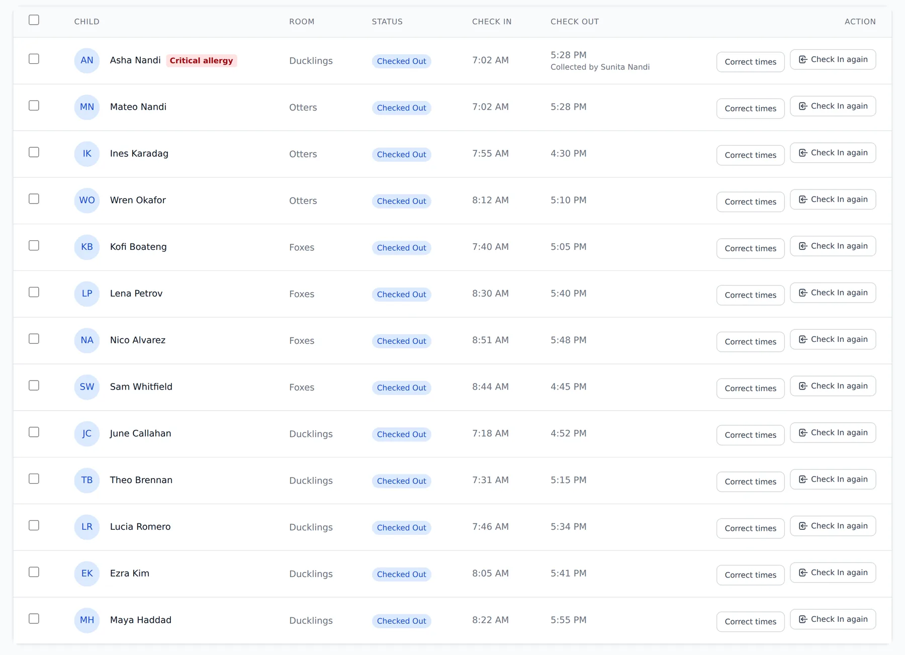Click Mateo Nandi's MN avatar
Viewport: 905px width, 655px height.
pos(87,107)
